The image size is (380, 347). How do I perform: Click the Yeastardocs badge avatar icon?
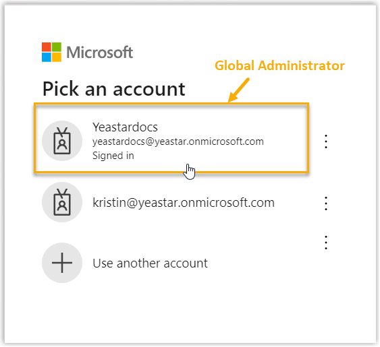pos(62,141)
